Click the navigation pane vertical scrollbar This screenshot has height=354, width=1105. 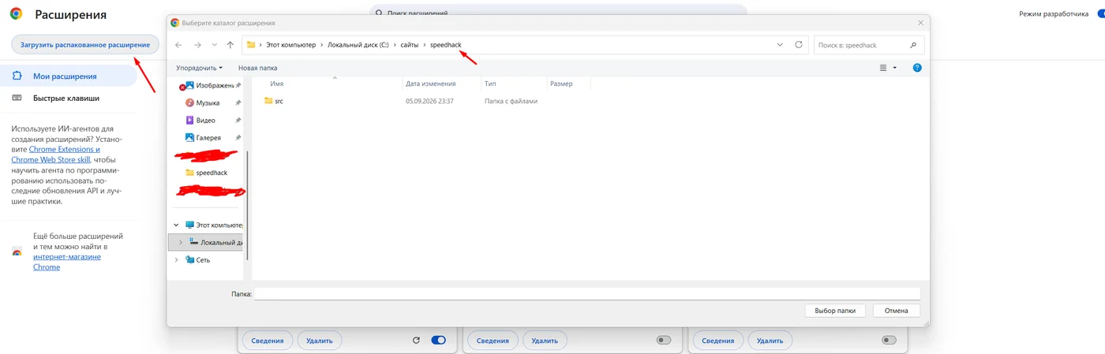[248, 205]
